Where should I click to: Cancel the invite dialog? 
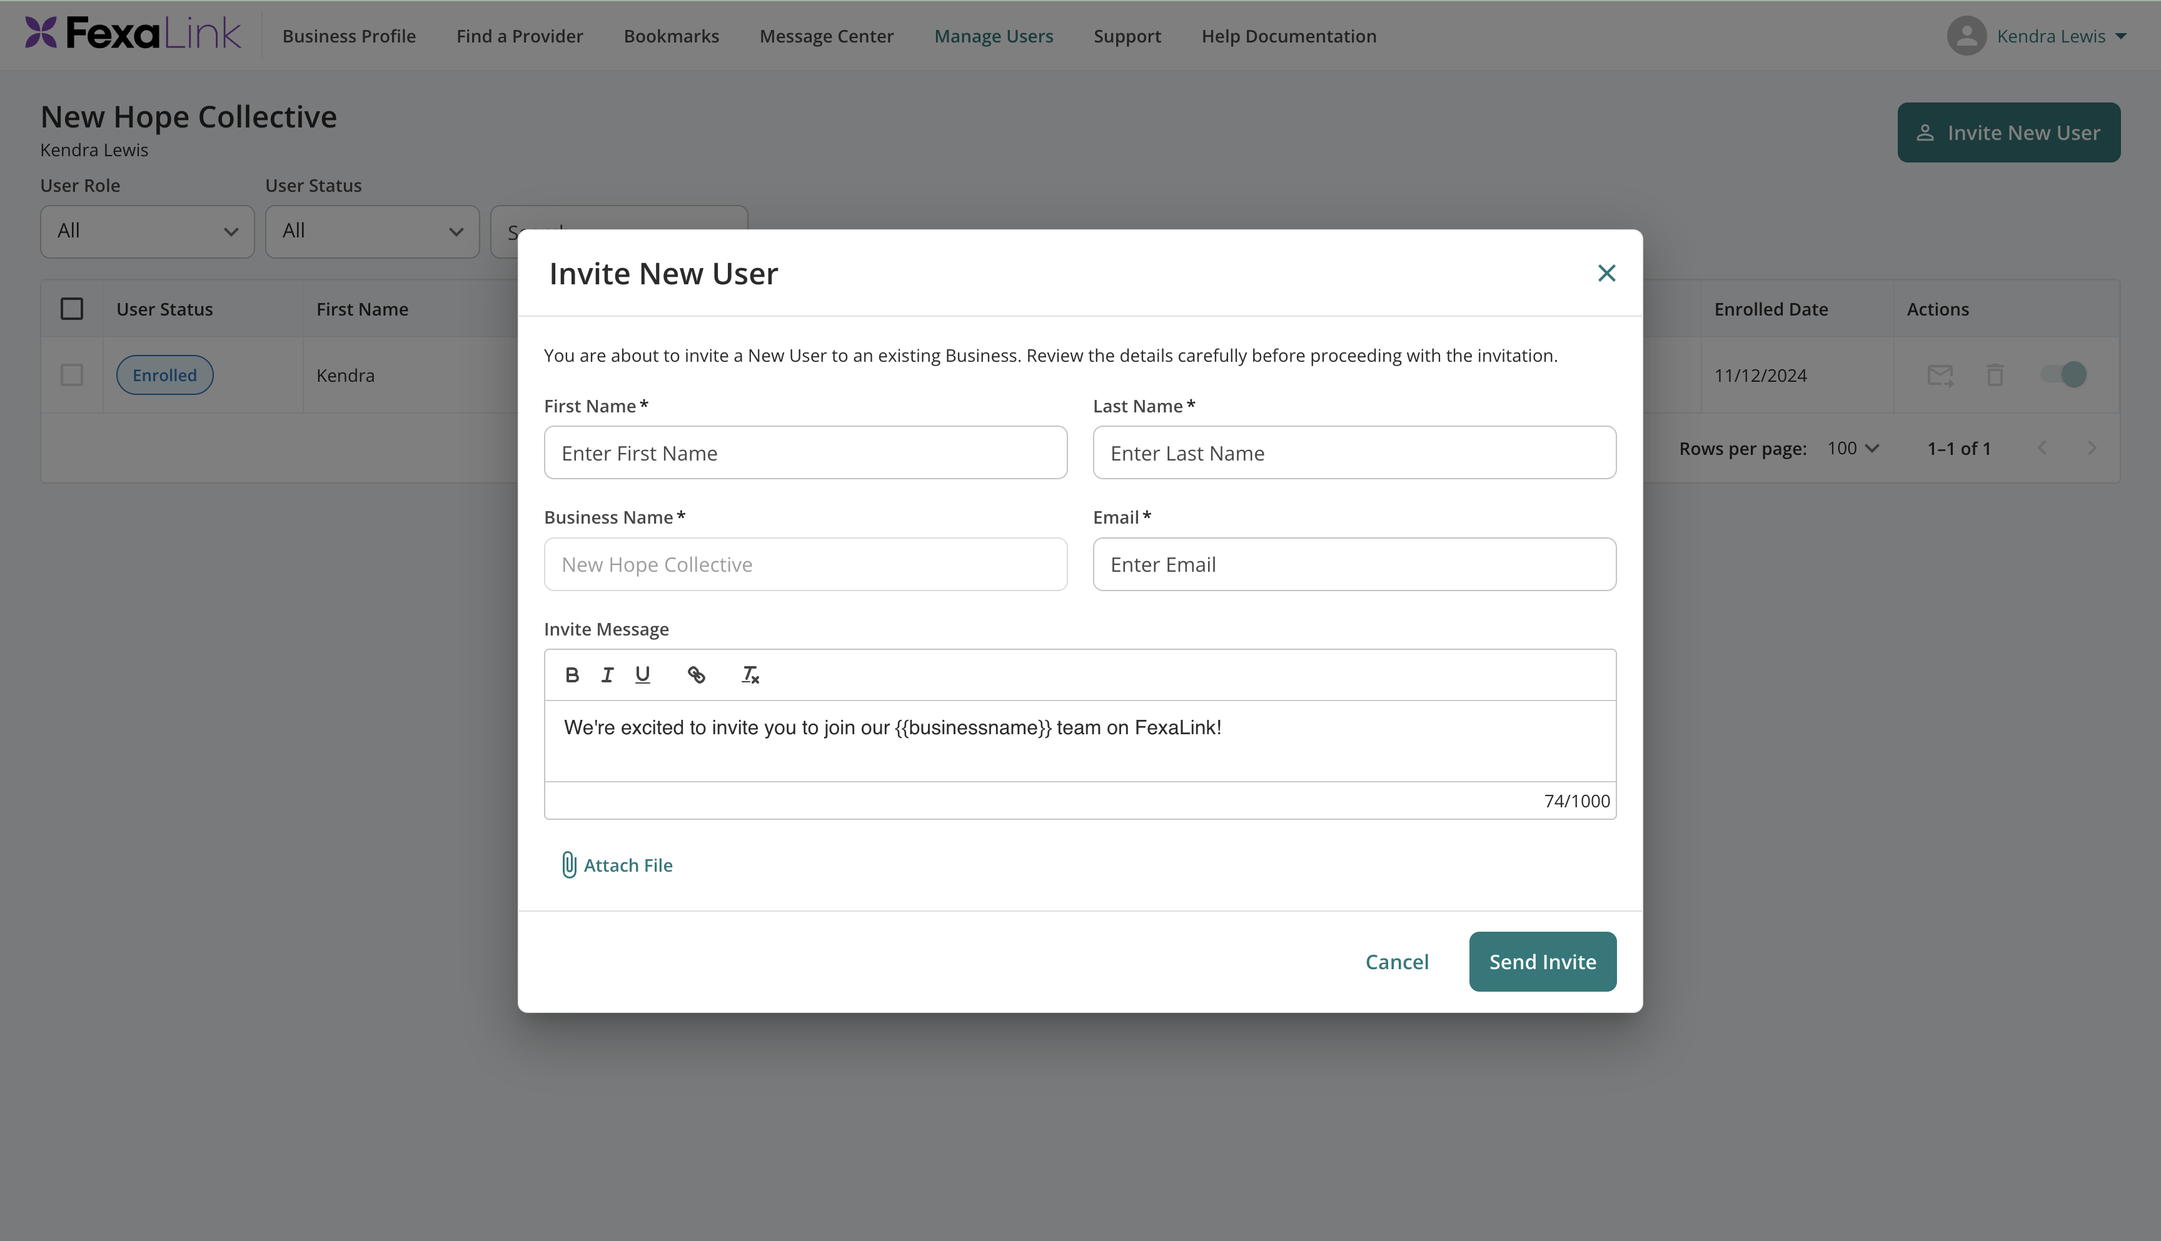(1396, 962)
